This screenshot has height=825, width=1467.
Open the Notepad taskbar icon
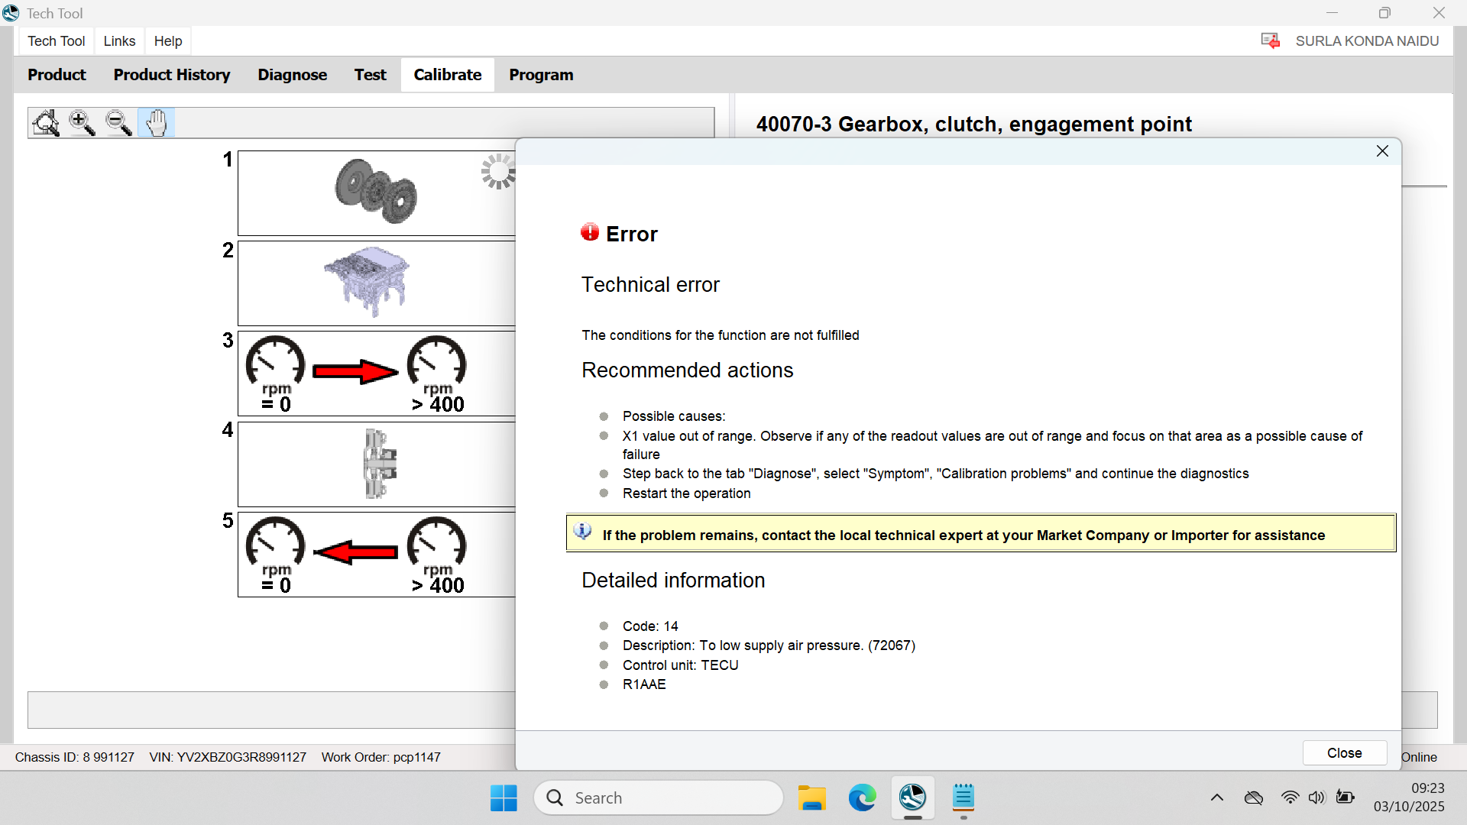coord(963,798)
